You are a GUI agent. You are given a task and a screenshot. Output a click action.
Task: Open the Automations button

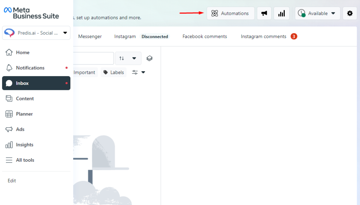231,13
